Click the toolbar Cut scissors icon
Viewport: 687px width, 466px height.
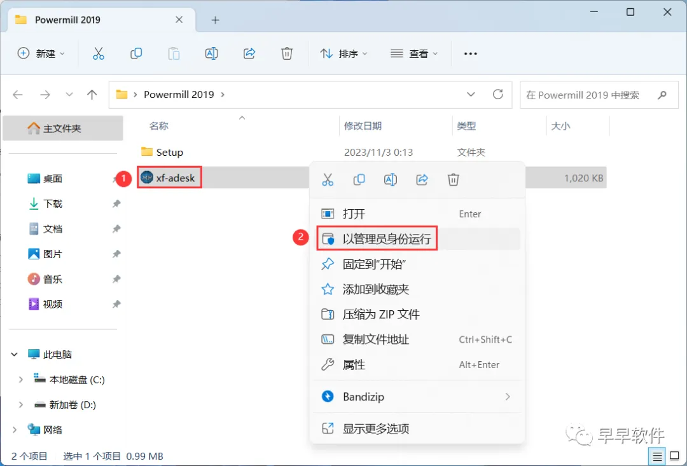(x=99, y=53)
